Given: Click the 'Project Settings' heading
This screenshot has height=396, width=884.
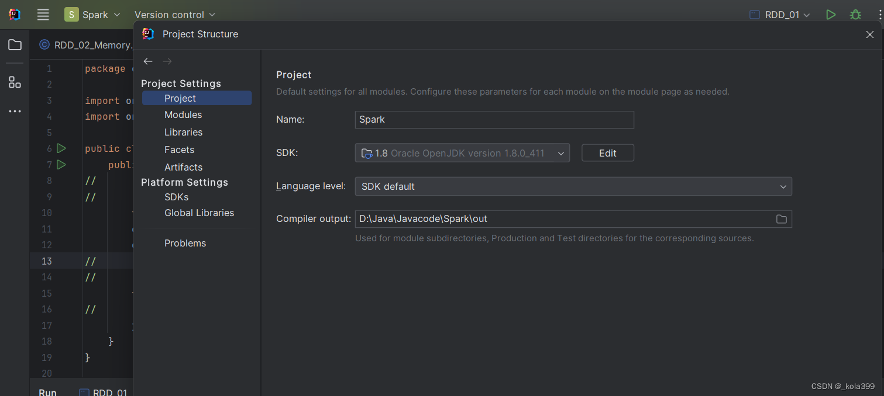Looking at the screenshot, I should [x=181, y=84].
